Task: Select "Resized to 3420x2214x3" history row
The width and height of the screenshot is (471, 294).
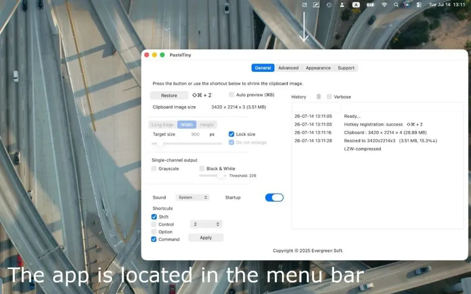Action: click(377, 140)
